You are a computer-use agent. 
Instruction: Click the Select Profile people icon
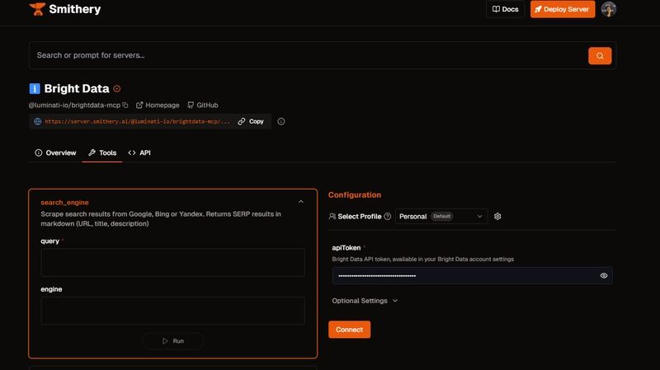tap(332, 217)
